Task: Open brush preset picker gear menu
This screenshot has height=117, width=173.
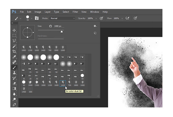Action: [95, 26]
